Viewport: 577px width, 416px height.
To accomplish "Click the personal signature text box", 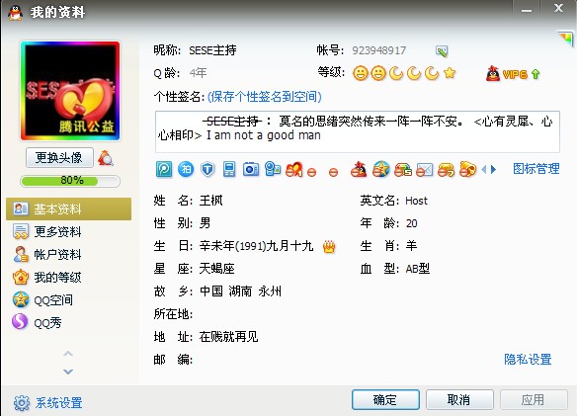I will coord(358,131).
